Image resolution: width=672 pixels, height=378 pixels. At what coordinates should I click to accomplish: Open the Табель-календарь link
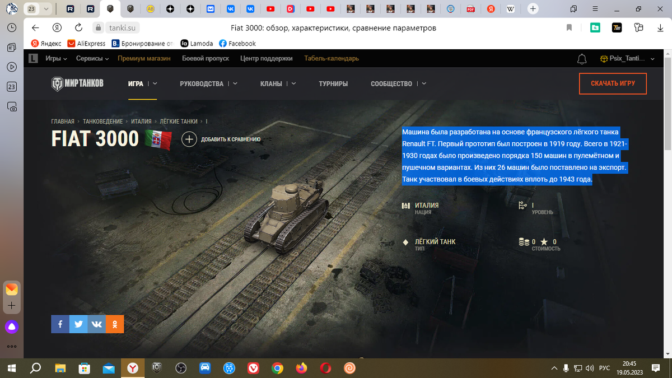[x=332, y=58]
